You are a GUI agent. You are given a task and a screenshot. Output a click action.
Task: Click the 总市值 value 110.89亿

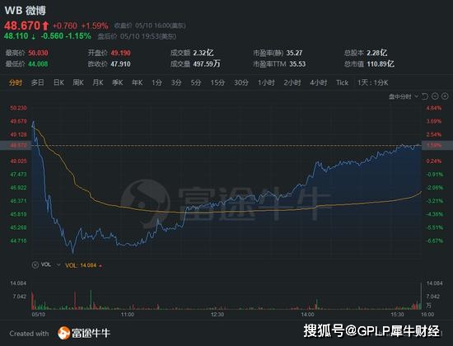[381, 63]
